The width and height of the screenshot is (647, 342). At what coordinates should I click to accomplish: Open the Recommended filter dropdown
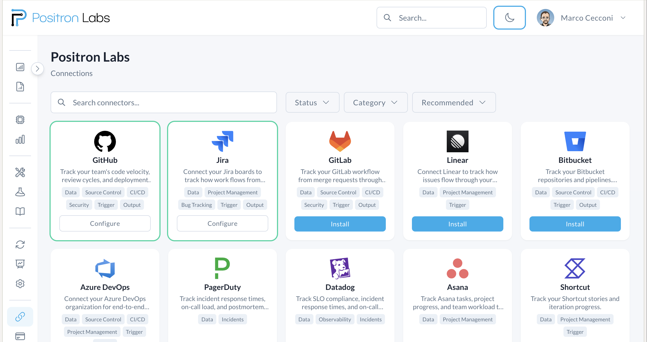click(x=453, y=102)
